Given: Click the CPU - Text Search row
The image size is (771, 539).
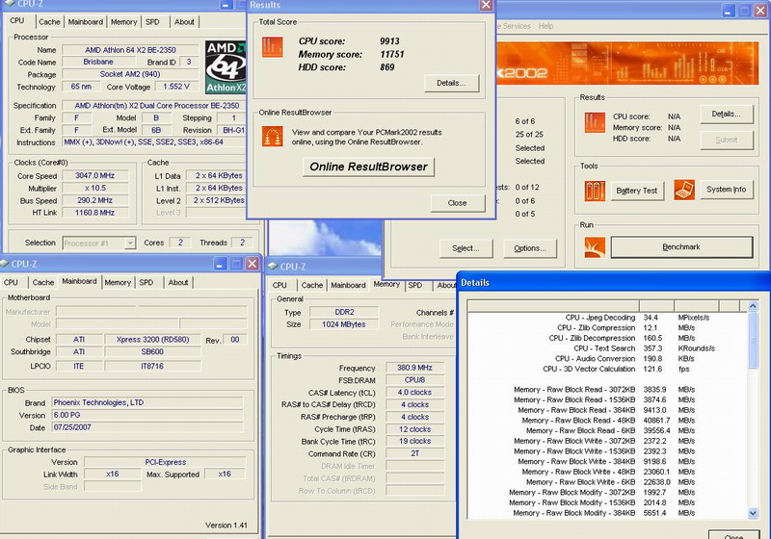Looking at the screenshot, I should (607, 348).
